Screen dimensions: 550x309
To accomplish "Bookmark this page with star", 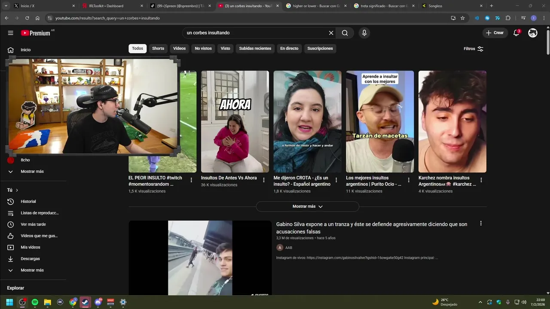I will 463,18.
